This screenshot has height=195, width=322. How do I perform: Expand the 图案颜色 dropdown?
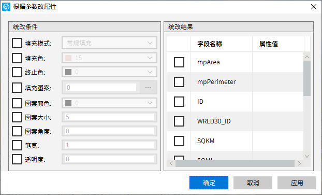point(109,103)
